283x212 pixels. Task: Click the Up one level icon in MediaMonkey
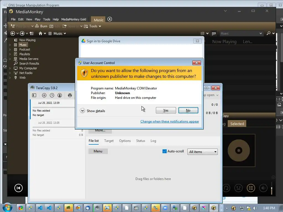pyautogui.click(x=32, y=33)
